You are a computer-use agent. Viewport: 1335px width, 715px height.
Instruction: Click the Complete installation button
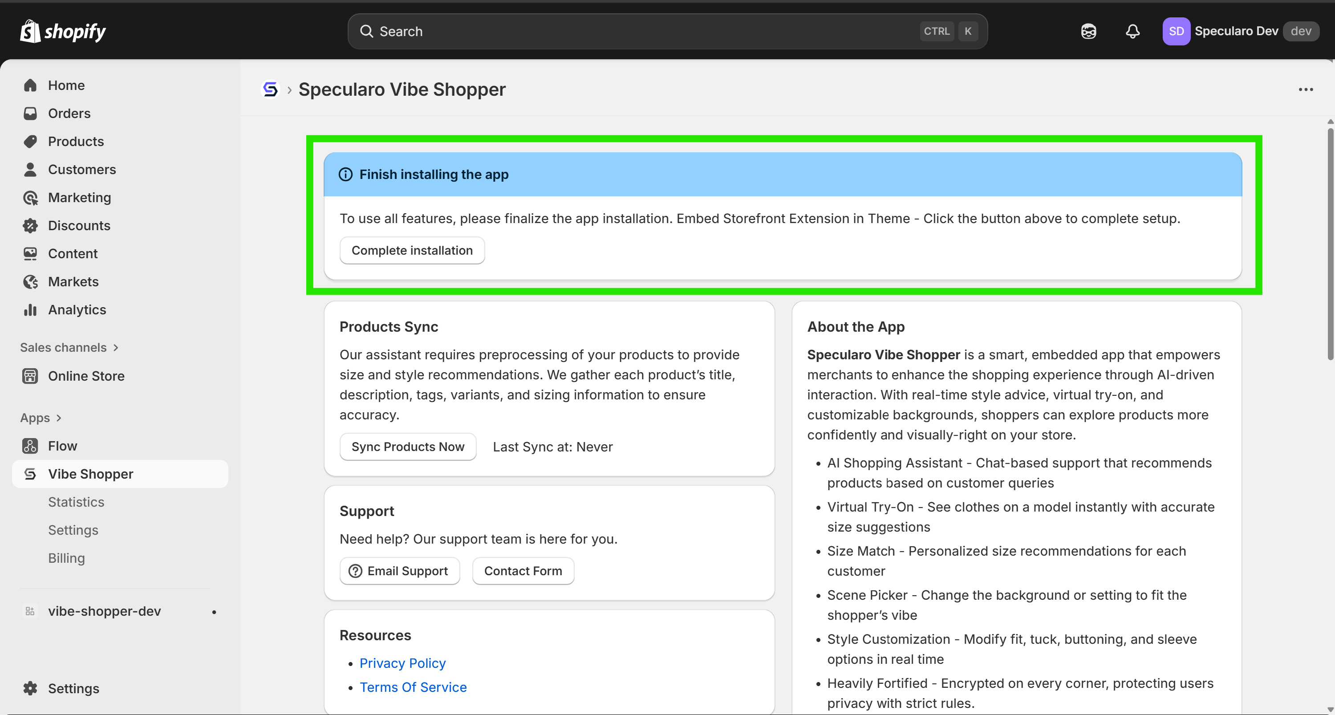click(411, 251)
